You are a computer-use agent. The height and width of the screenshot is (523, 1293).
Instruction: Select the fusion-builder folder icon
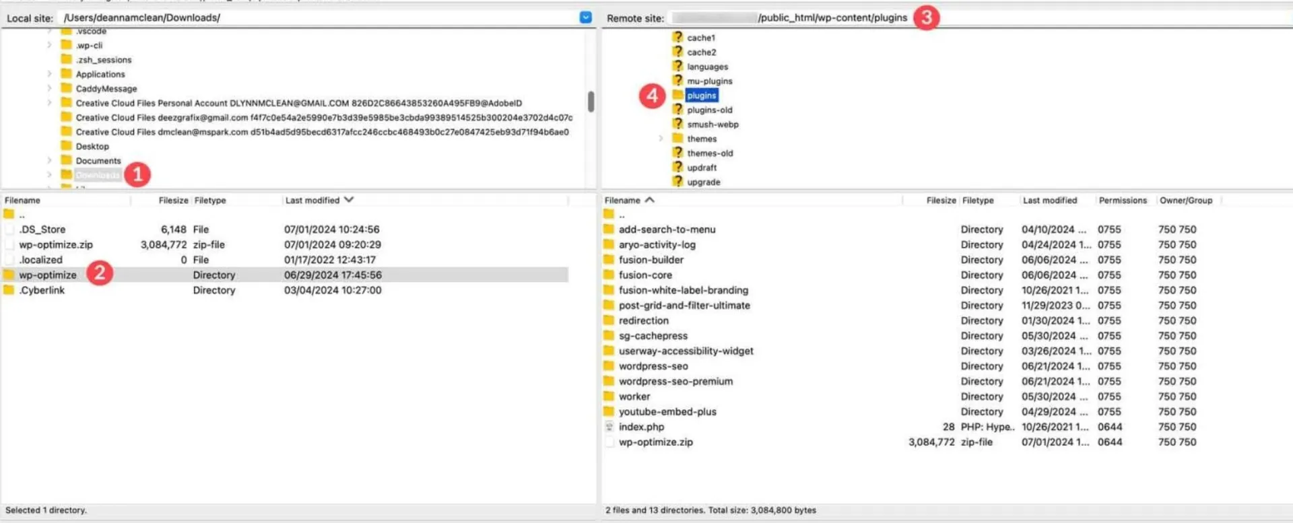tap(609, 260)
